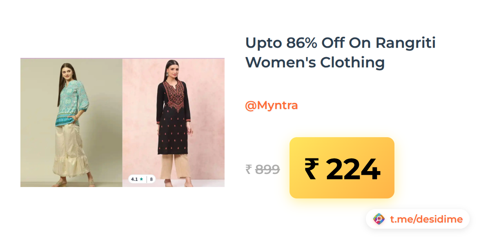Open the t.me/desidime Telegram link
The image size is (490, 245).
click(x=426, y=219)
